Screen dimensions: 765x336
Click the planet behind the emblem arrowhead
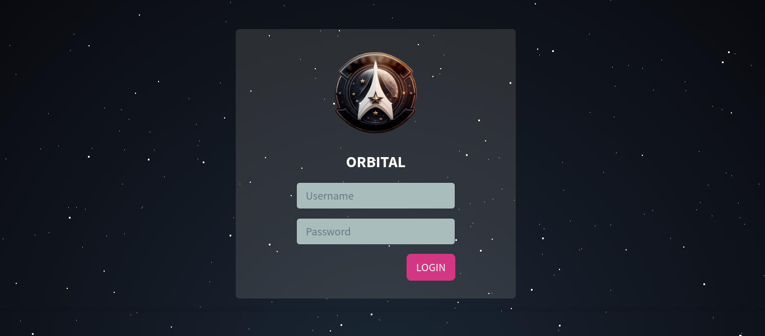[x=392, y=84]
